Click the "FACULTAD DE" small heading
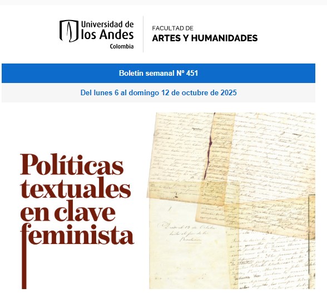The height and width of the screenshot is (293, 327). [x=172, y=28]
